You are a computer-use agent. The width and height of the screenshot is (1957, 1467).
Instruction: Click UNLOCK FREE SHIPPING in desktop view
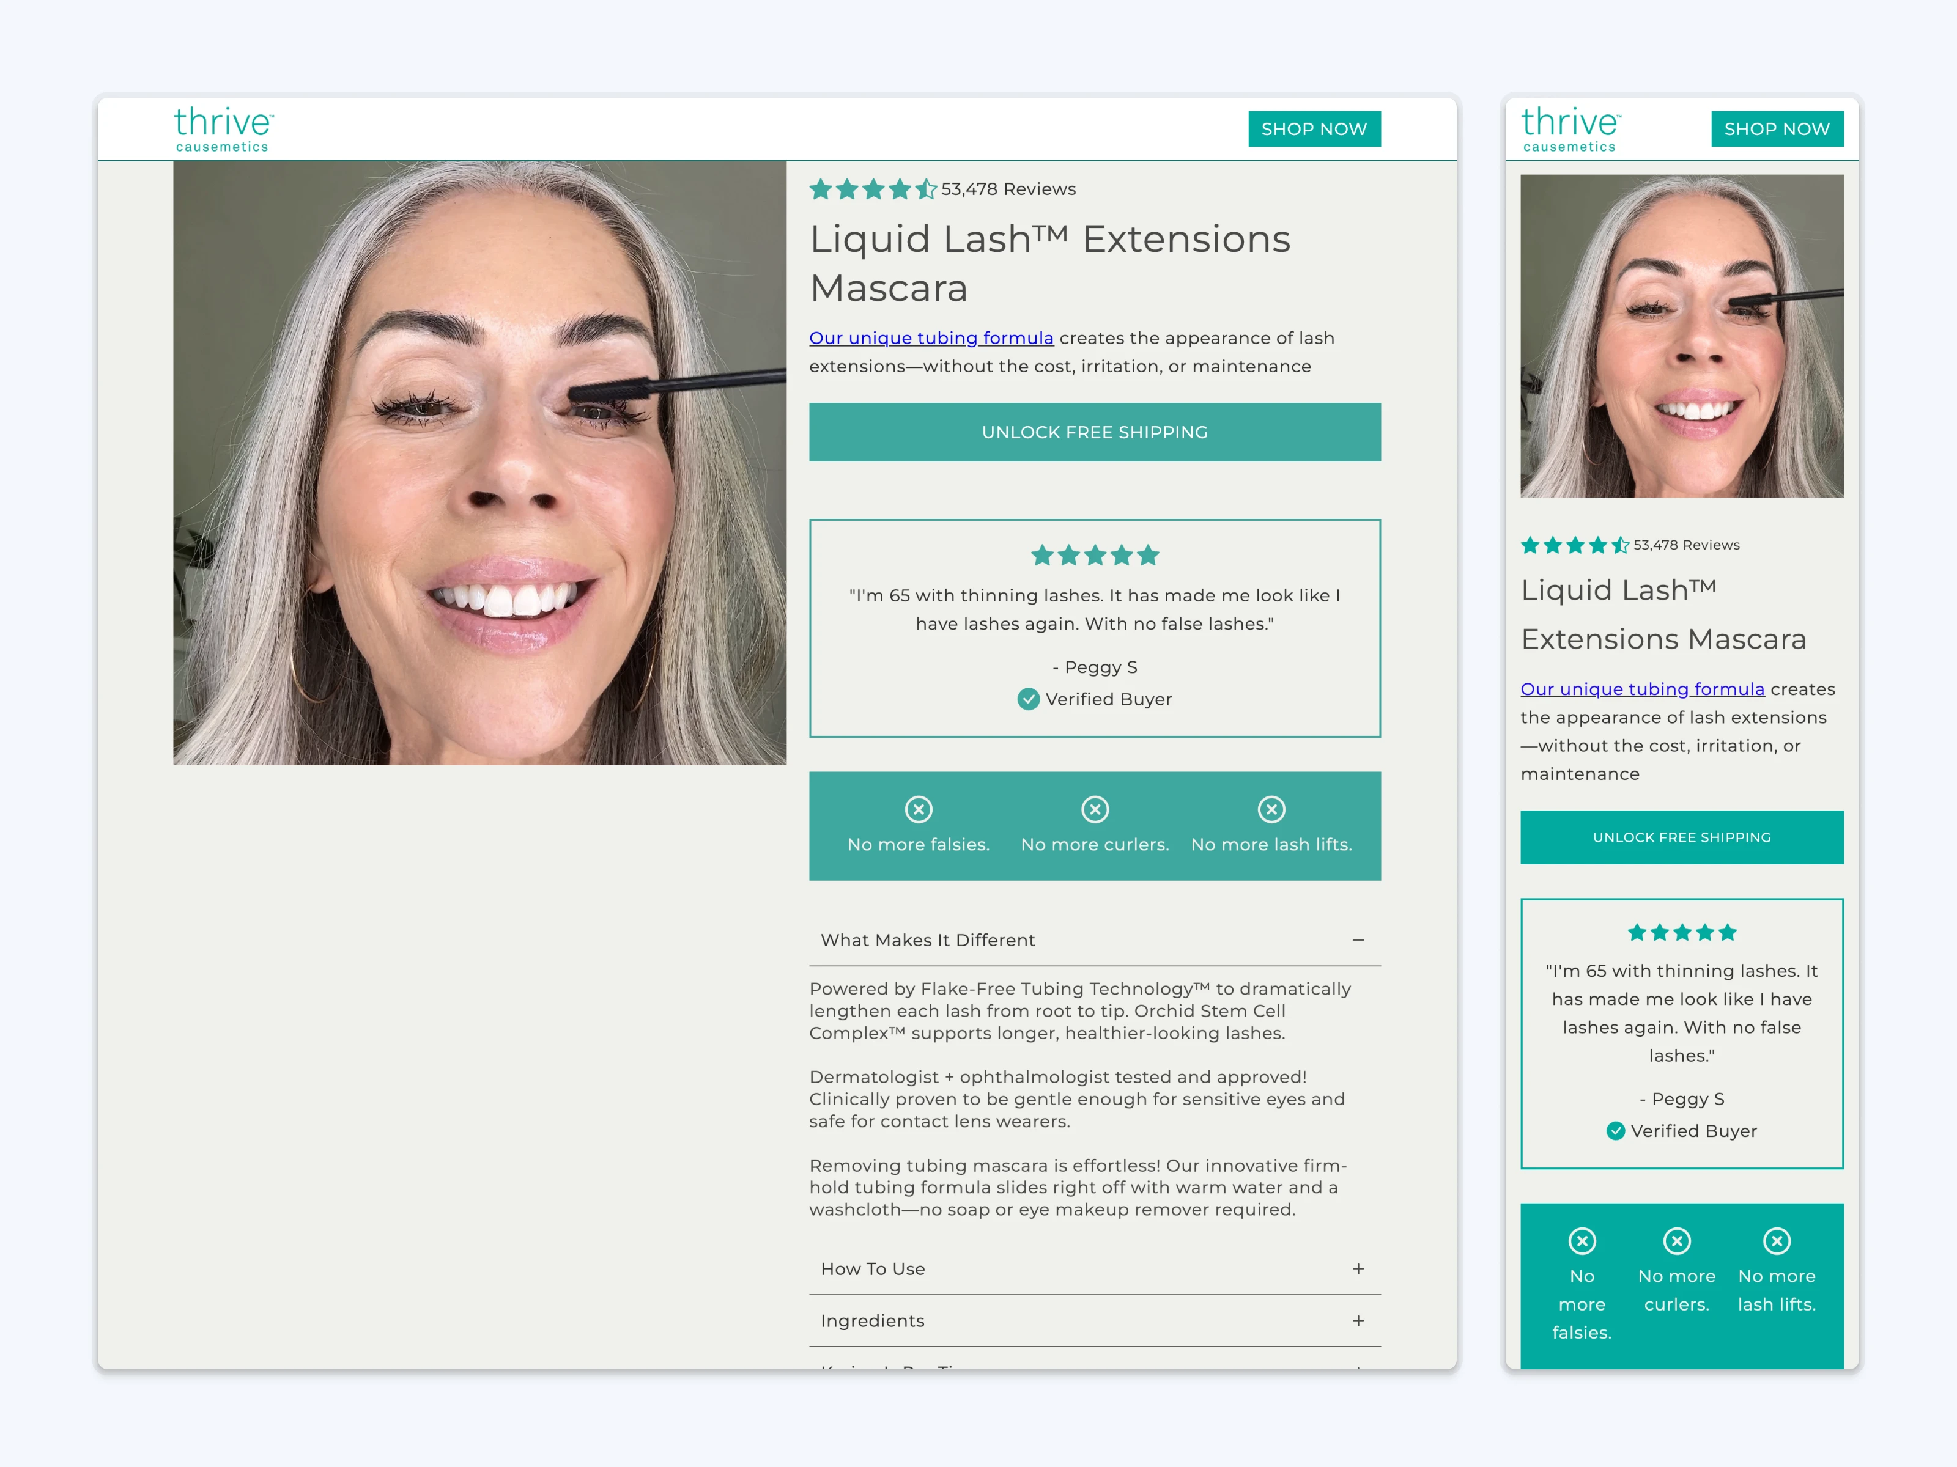tap(1095, 432)
